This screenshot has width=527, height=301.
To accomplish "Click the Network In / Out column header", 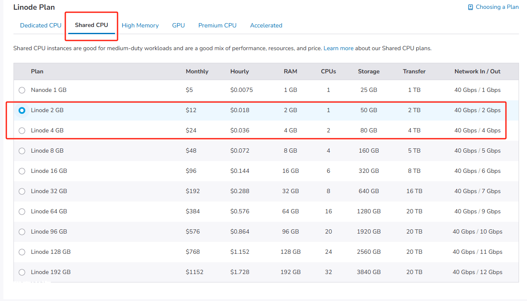I will pos(477,71).
